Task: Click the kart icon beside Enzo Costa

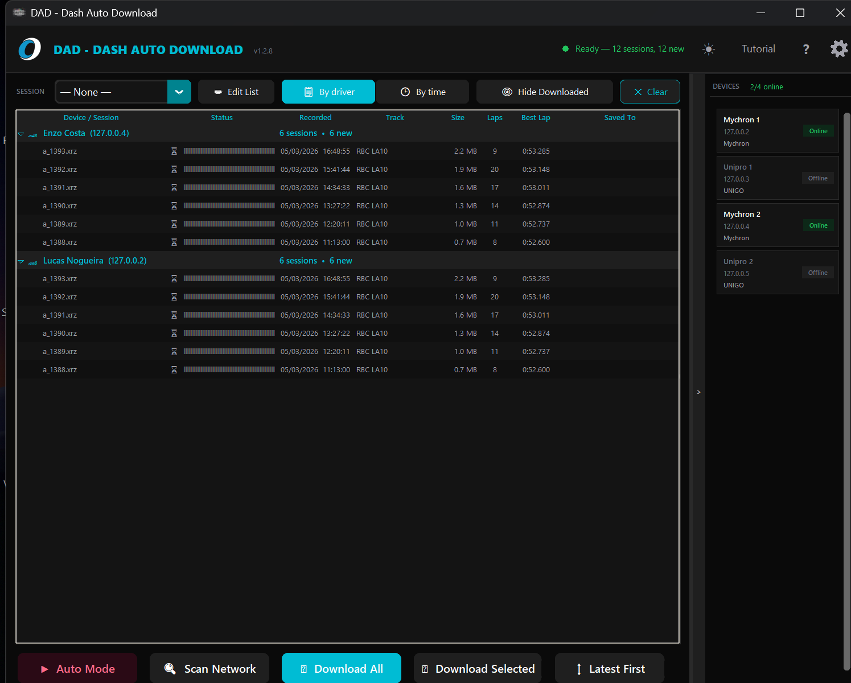Action: (x=33, y=135)
